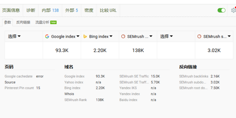
Task: Click the 2.16K backlinks value
Action: pos(215,76)
